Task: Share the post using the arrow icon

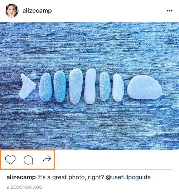Action: click(x=47, y=160)
